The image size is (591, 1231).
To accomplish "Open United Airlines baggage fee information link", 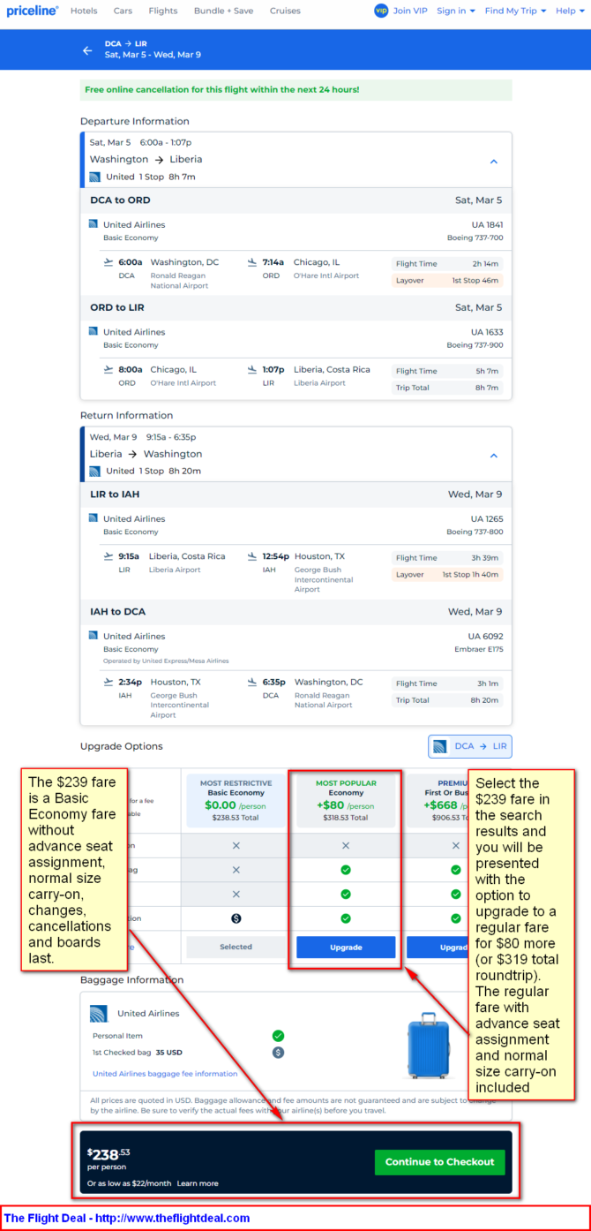I will (165, 1074).
